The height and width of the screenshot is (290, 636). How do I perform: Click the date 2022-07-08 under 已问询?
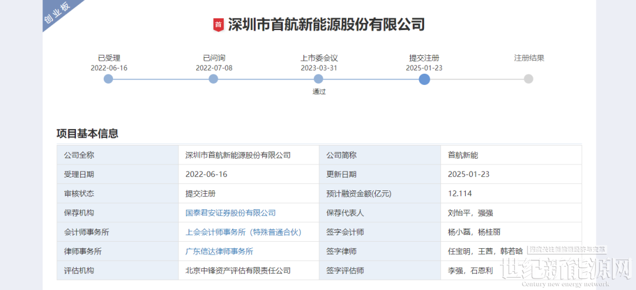[214, 68]
